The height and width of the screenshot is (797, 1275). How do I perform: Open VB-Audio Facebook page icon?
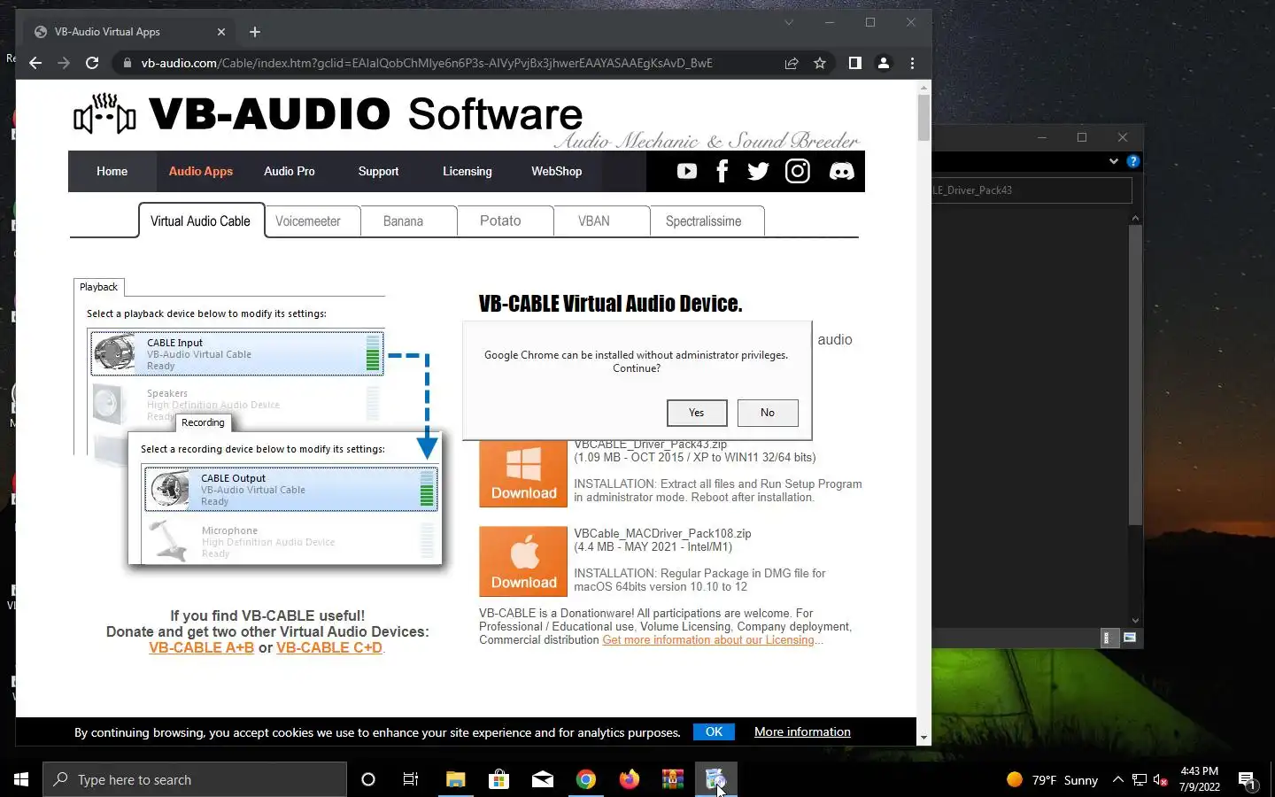pyautogui.click(x=722, y=171)
